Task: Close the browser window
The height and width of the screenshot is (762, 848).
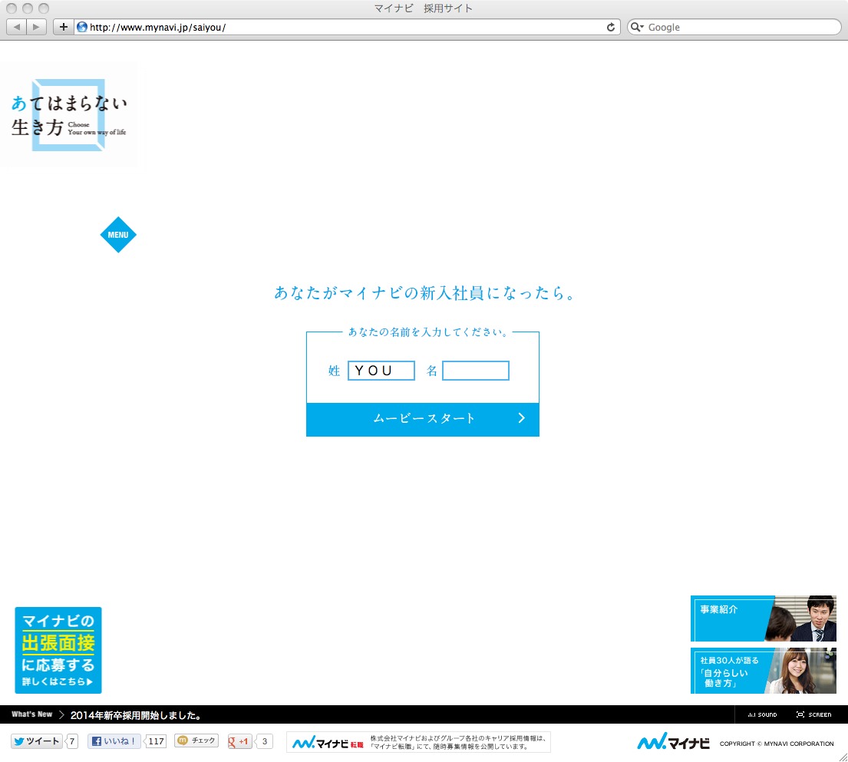Action: coord(12,8)
